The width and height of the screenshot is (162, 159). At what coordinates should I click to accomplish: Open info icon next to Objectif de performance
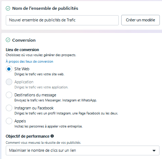52,136
